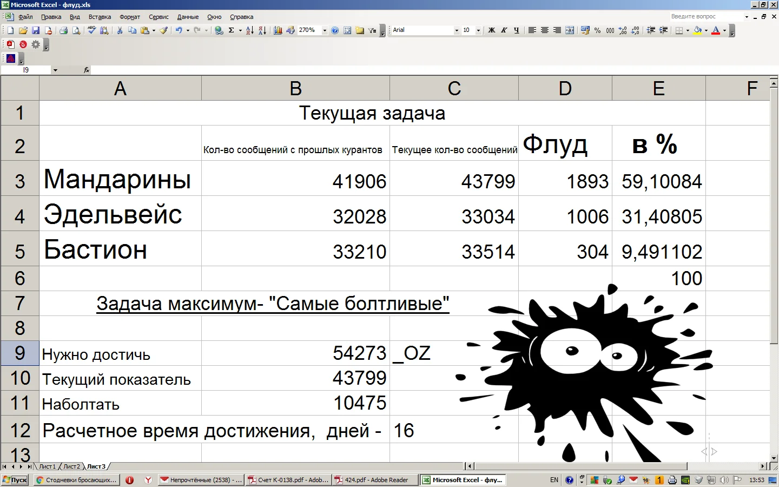
Task: Click the Merge and Center icon
Action: 570,30
